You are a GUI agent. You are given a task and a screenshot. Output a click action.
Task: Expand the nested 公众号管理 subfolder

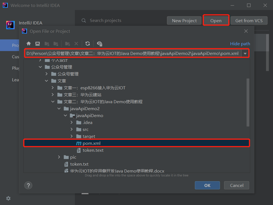[46, 74]
